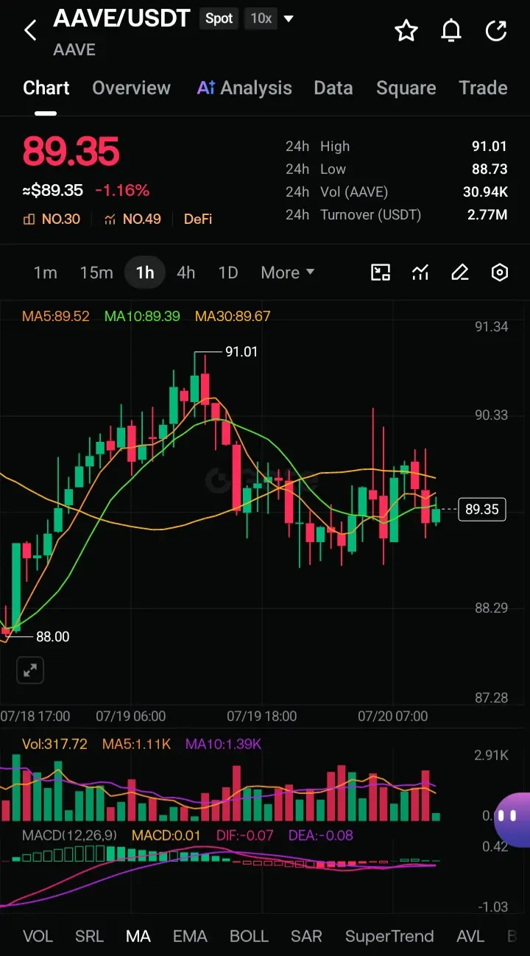Viewport: 530px width, 956px height.
Task: Tap the 88.00 low marker on chart
Action: point(52,636)
